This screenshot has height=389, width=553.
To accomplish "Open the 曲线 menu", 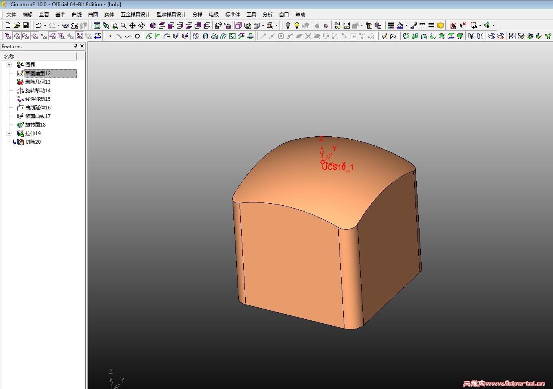I will [x=77, y=15].
